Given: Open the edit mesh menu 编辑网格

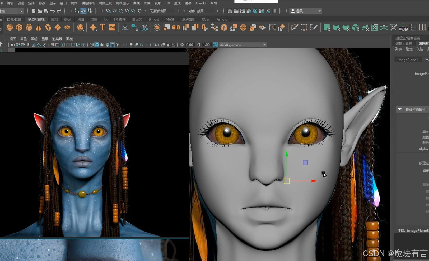Looking at the screenshot, I should pos(88,3).
